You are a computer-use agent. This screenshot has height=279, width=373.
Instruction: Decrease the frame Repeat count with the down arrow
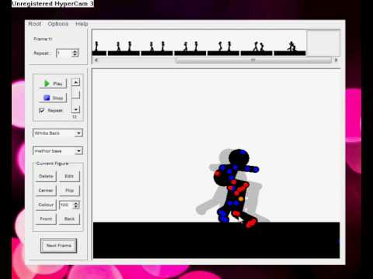[75, 55]
